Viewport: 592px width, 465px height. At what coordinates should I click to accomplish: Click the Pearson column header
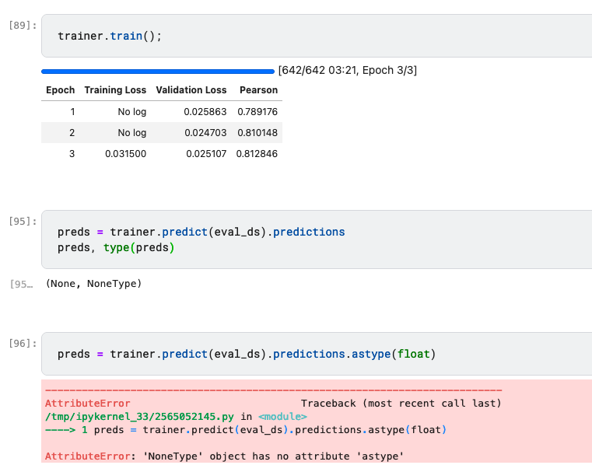(x=258, y=90)
